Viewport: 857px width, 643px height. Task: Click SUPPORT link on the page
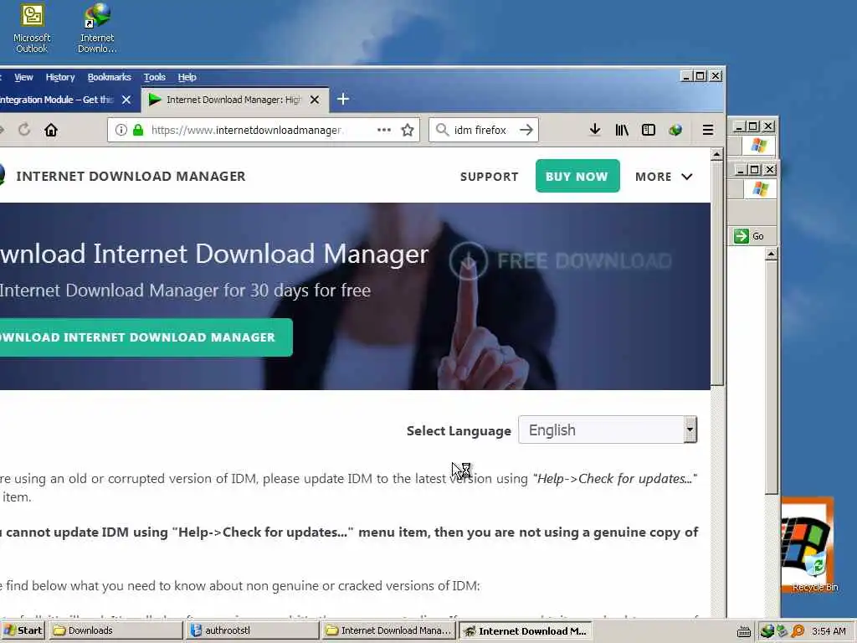coord(489,177)
